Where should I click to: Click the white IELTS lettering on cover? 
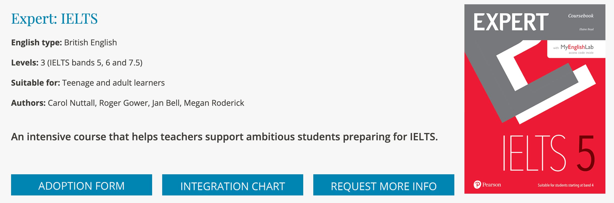(534, 153)
